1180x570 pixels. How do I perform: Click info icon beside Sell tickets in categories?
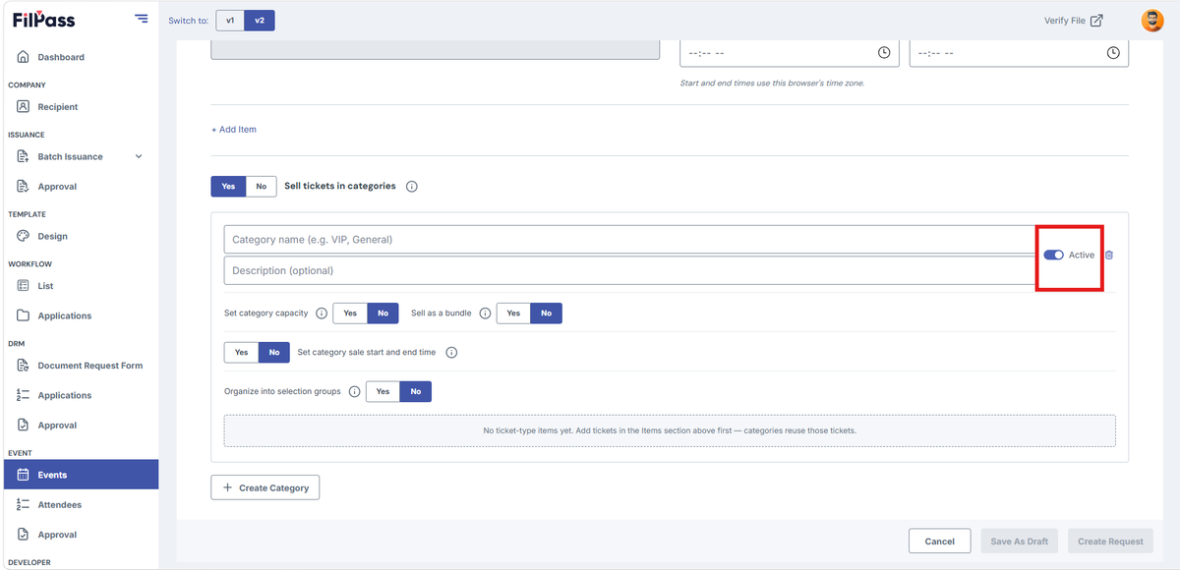(x=412, y=187)
